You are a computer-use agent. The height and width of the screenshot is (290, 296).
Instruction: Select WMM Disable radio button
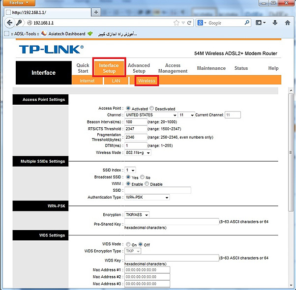[x=147, y=184]
